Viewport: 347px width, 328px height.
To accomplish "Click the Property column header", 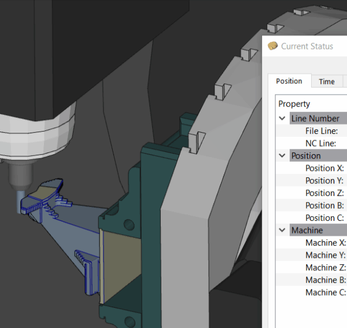I will pyautogui.click(x=294, y=104).
